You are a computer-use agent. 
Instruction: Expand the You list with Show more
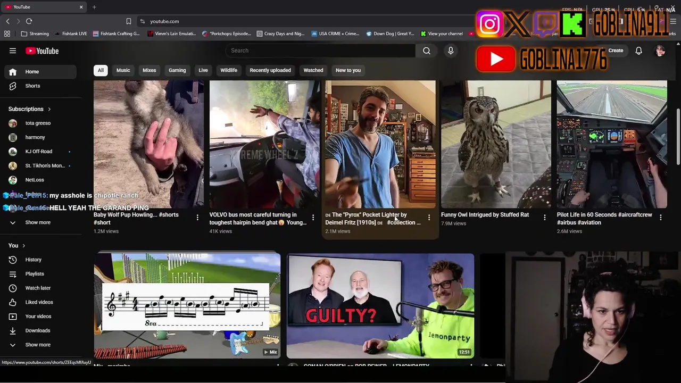point(40,345)
